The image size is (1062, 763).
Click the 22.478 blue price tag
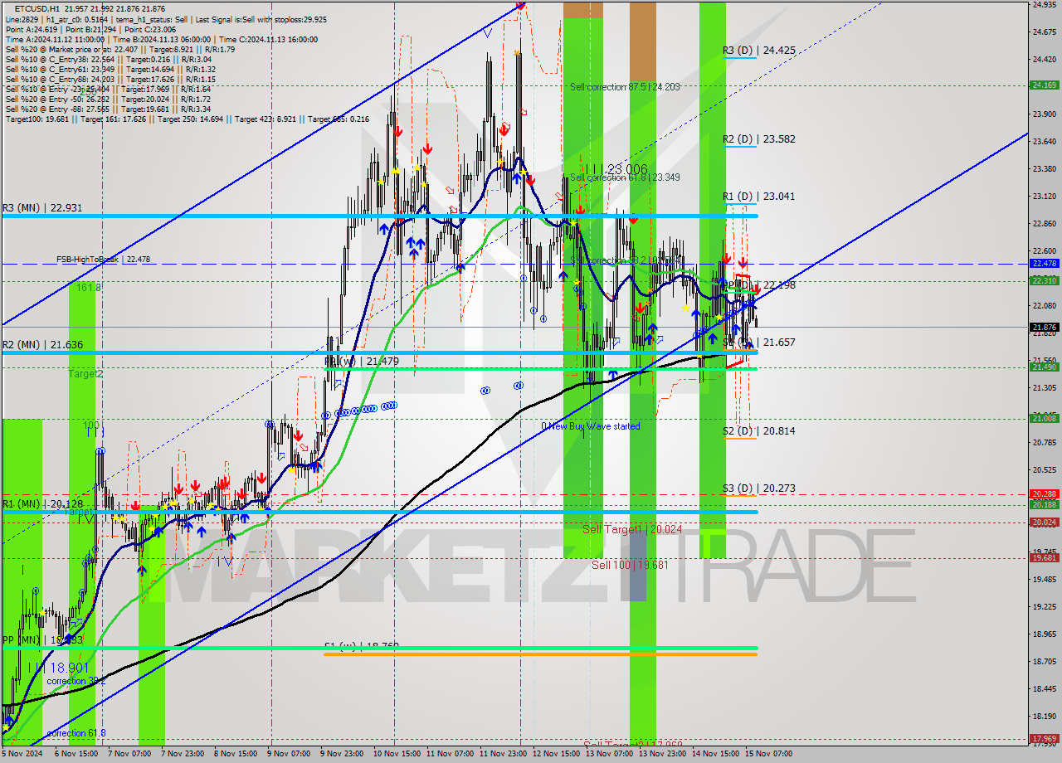coord(1044,263)
